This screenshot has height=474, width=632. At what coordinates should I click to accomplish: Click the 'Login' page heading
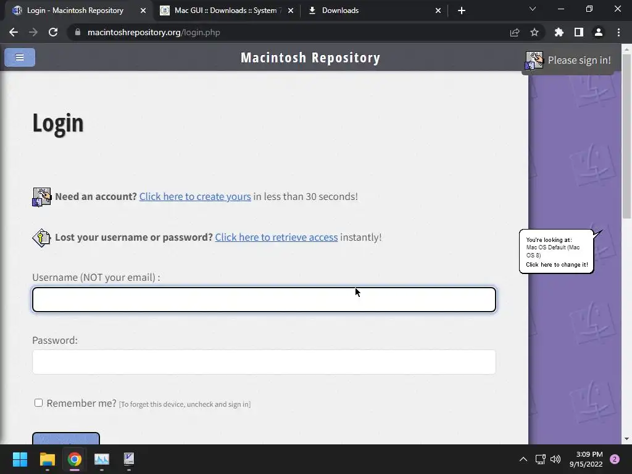tap(58, 123)
